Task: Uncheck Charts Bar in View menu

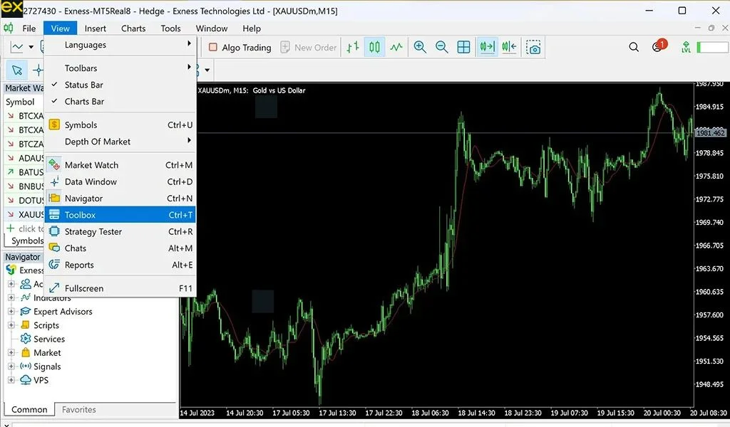Action: (x=84, y=101)
